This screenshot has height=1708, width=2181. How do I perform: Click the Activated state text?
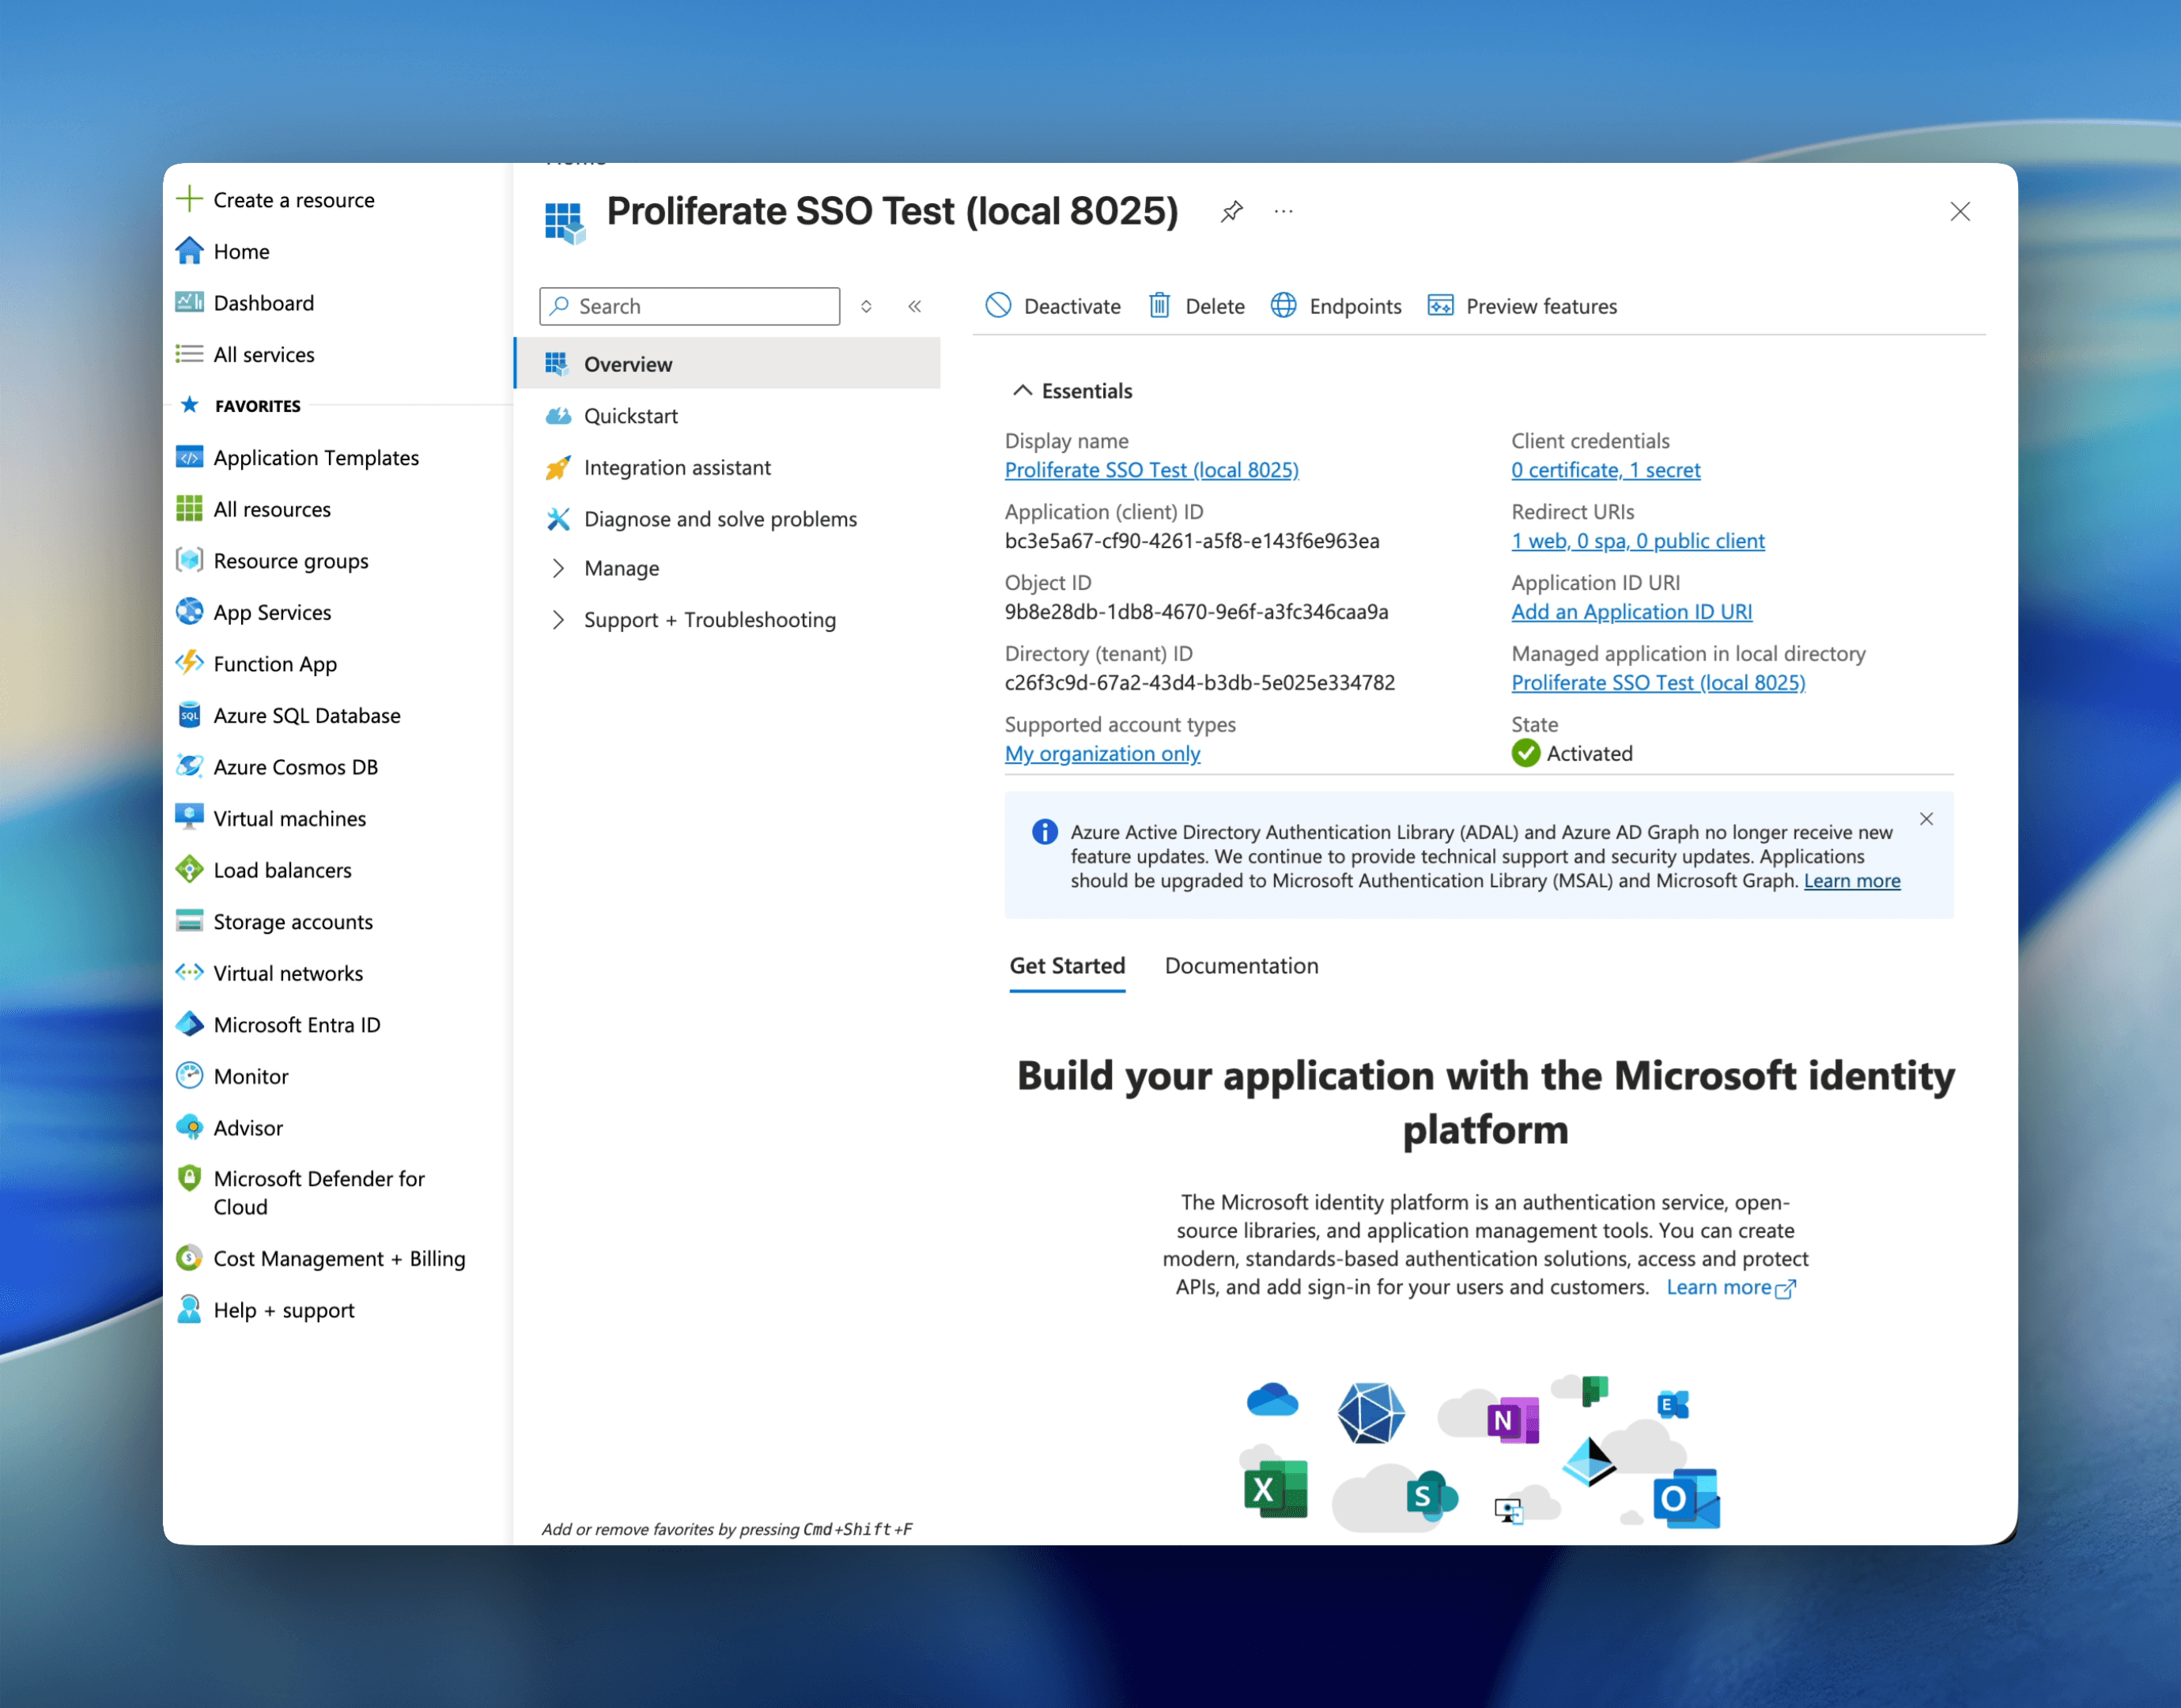click(x=1589, y=753)
